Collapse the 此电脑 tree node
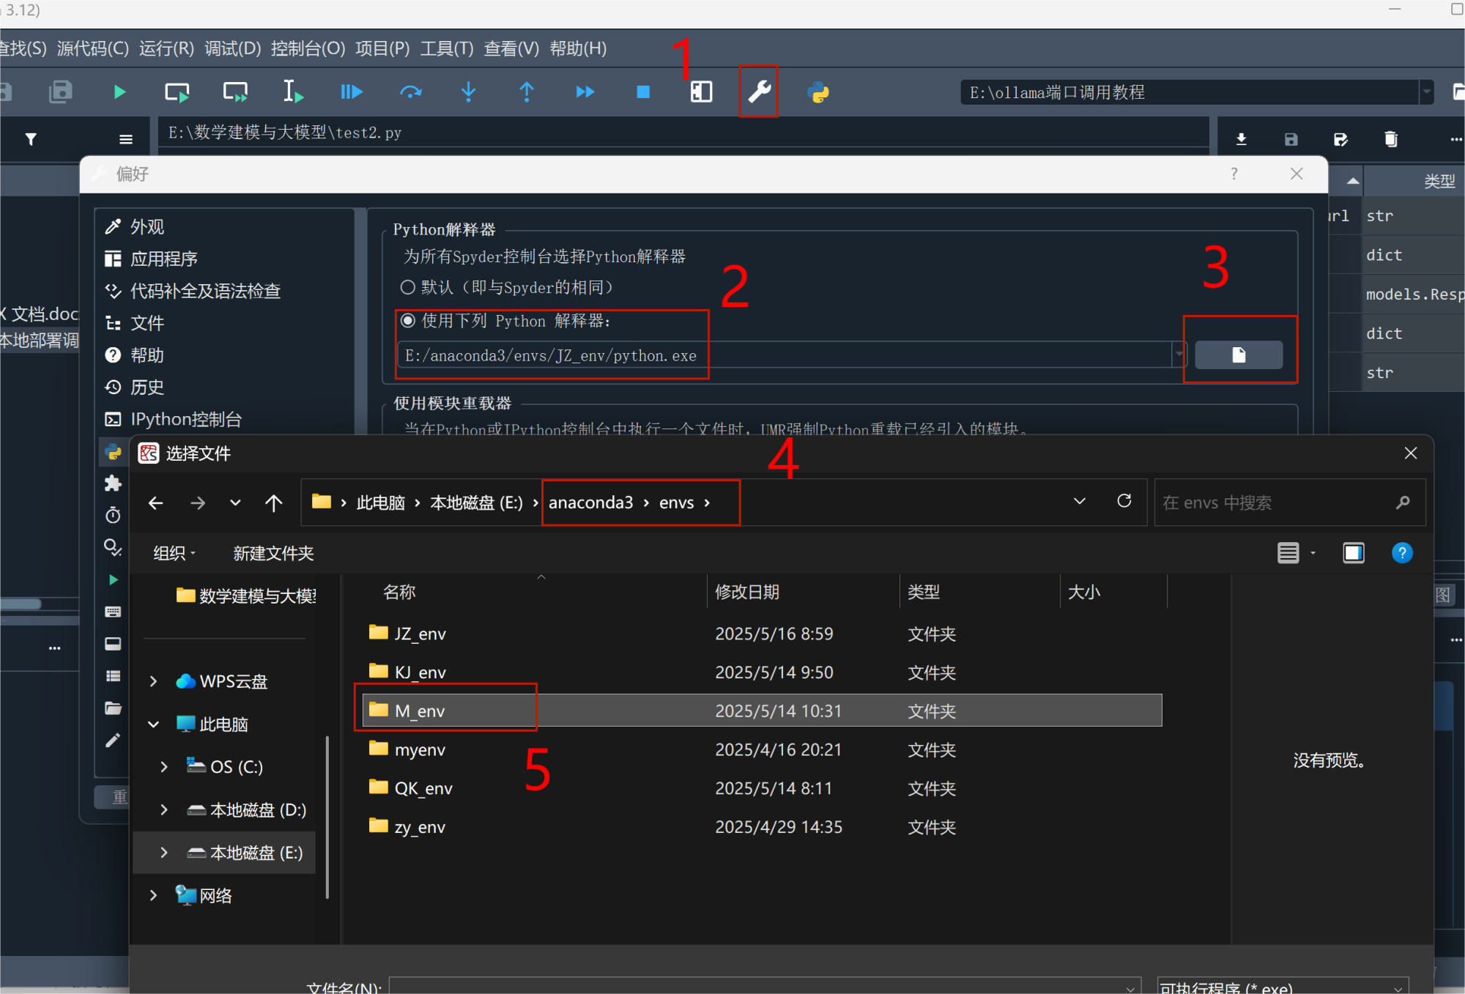Screen dimensions: 1465x994 coord(154,724)
